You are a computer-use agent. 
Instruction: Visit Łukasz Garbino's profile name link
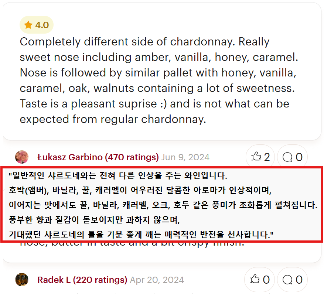70,157
